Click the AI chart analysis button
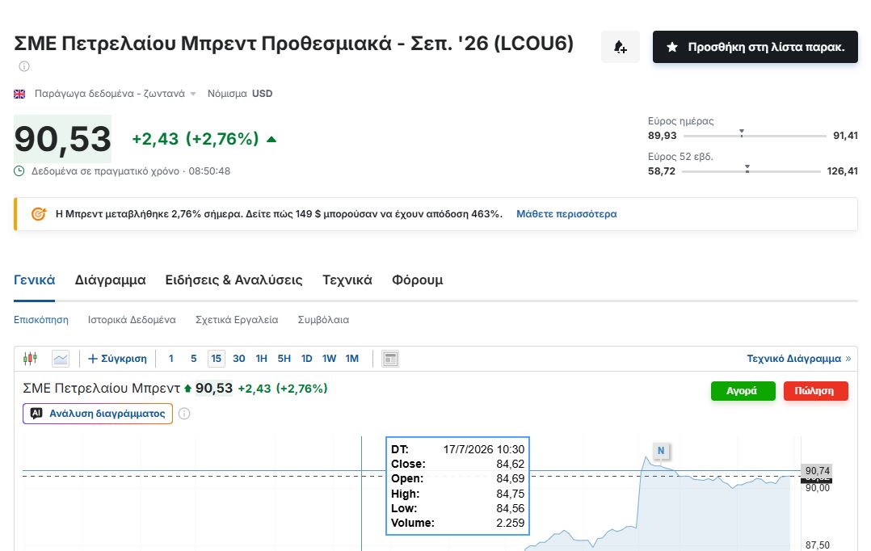Viewport: 871px width, 551px height. point(98,414)
